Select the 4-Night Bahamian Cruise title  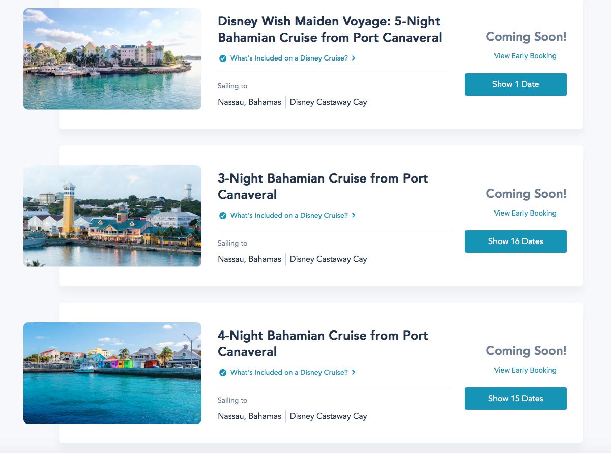323,343
